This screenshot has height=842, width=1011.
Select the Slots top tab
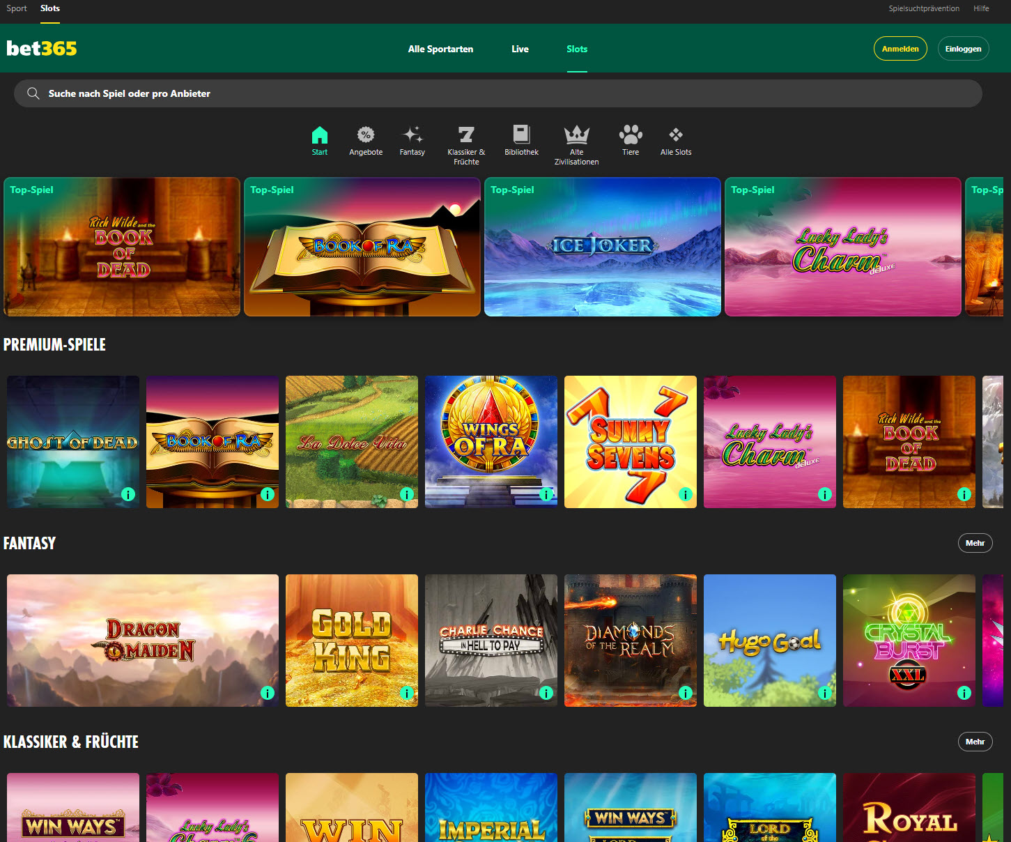50,8
